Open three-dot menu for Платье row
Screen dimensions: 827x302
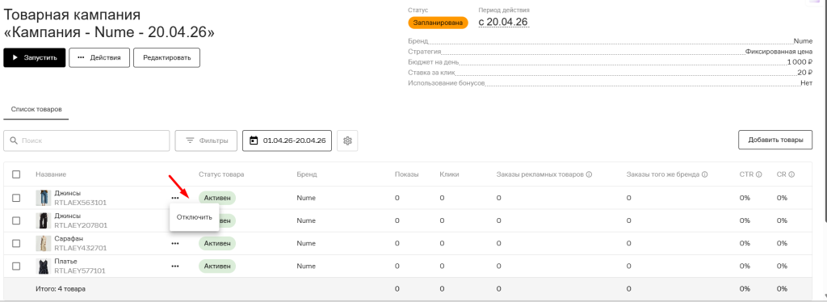pos(175,266)
